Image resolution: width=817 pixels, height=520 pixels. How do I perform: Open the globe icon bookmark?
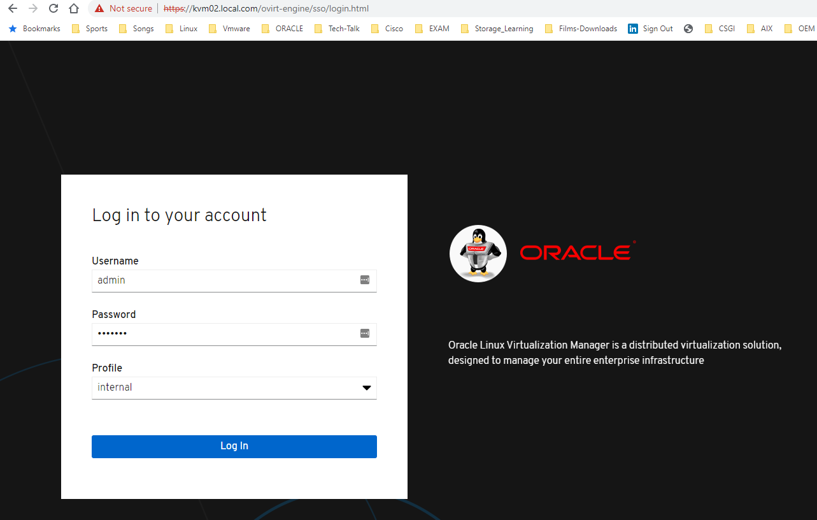(688, 29)
